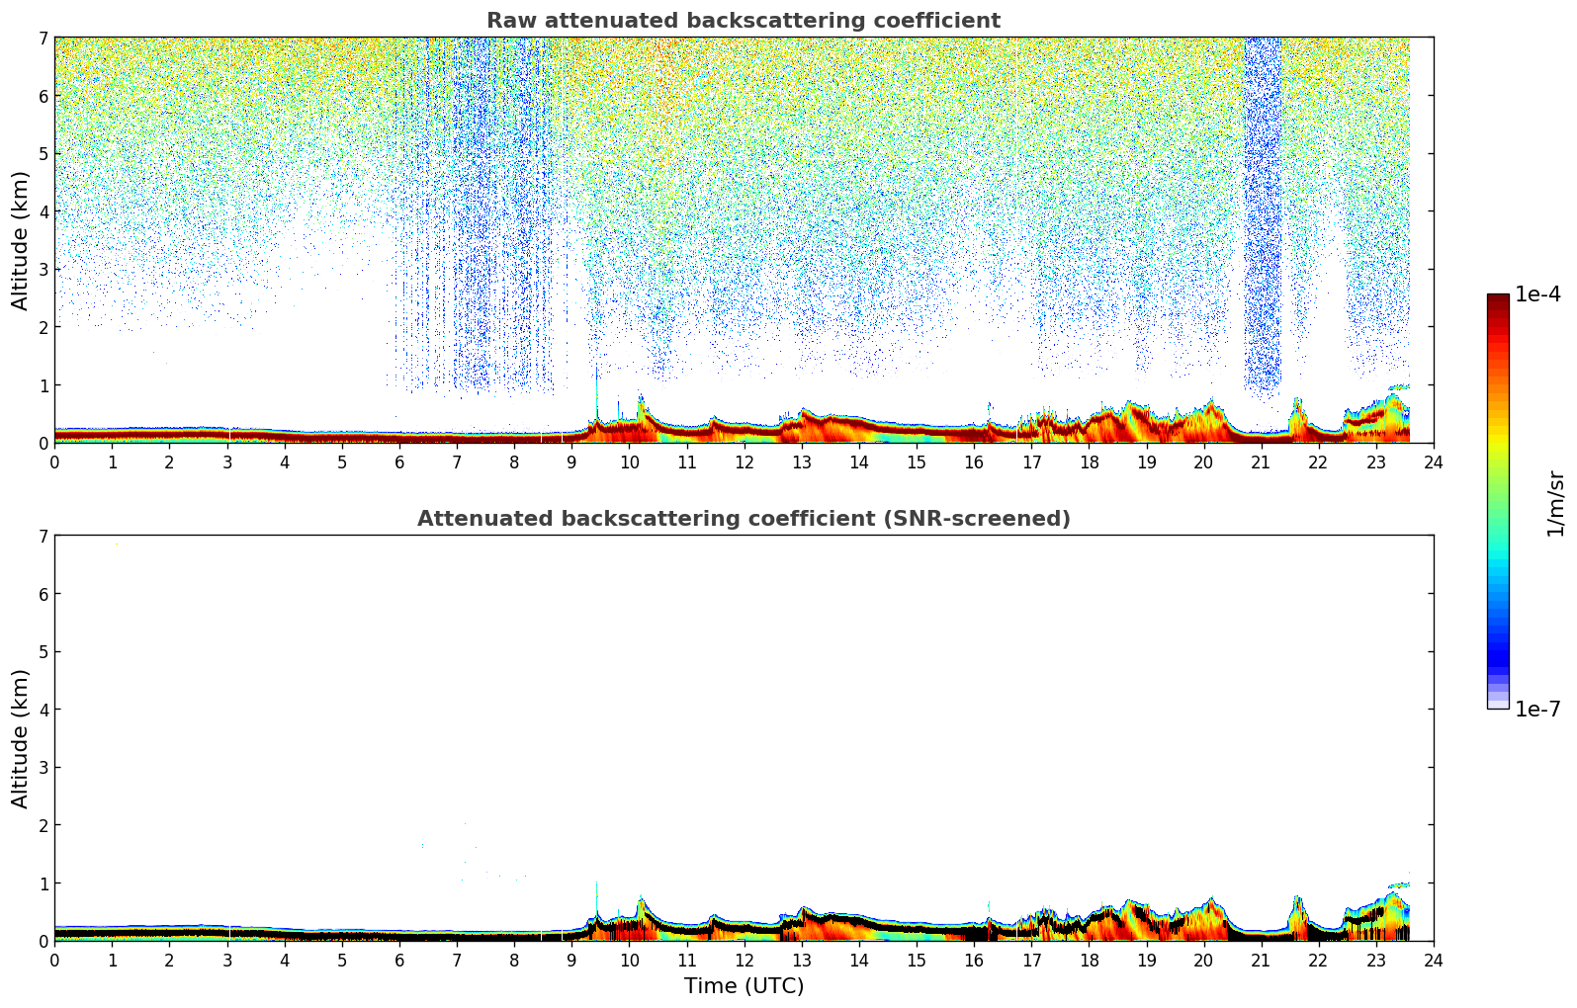Image resolution: width=1577 pixels, height=1008 pixels.
Task: Click the colorbar's "1e-4" maximum label
Action: [1537, 294]
